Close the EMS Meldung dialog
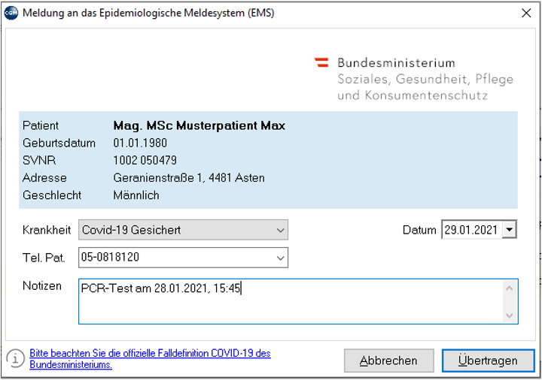The image size is (542, 380). tap(526, 13)
